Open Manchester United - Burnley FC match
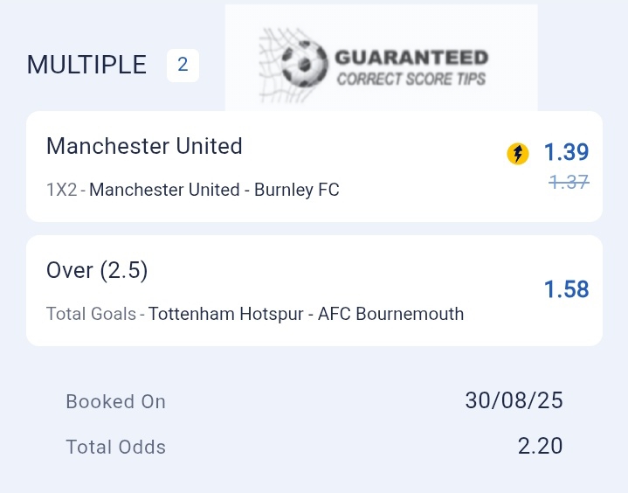This screenshot has width=628, height=493. (x=214, y=190)
